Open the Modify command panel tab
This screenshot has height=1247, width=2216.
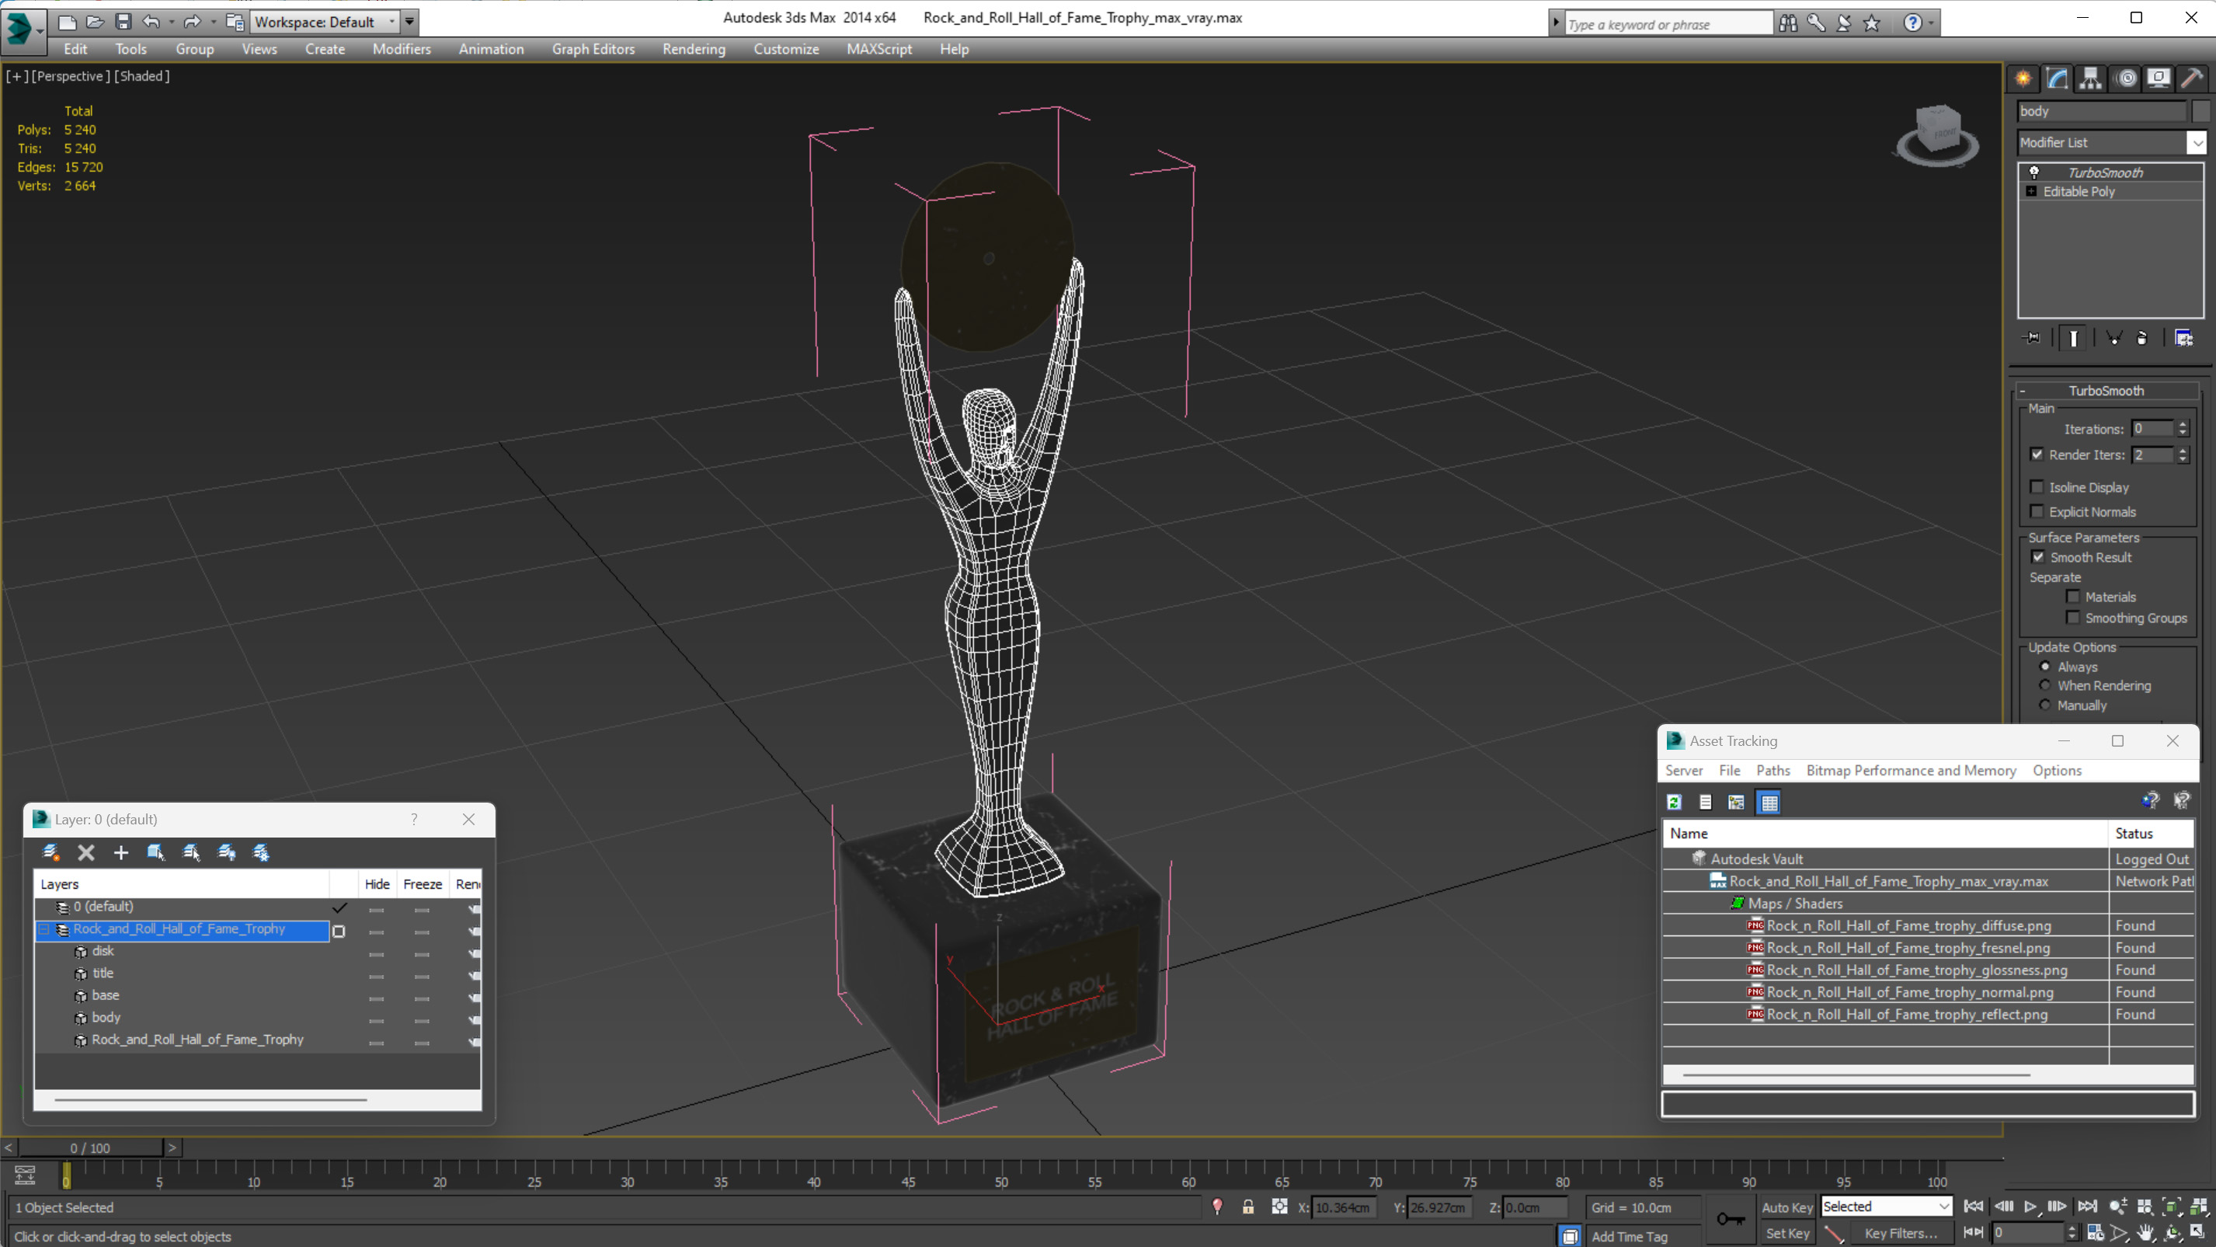click(x=2057, y=78)
